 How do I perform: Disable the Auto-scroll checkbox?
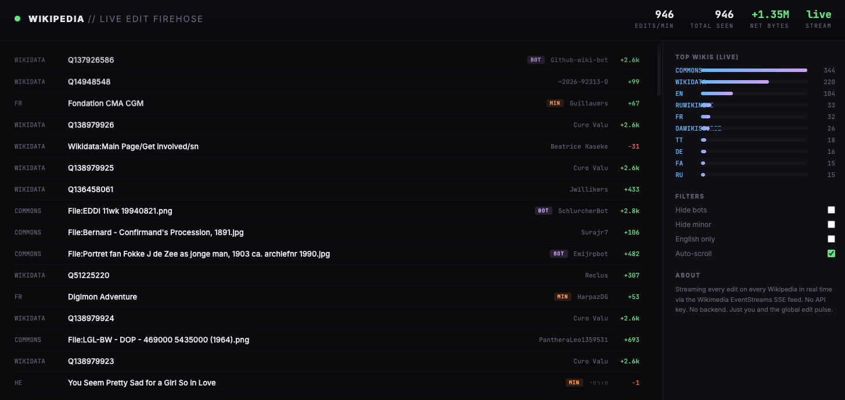(831, 254)
